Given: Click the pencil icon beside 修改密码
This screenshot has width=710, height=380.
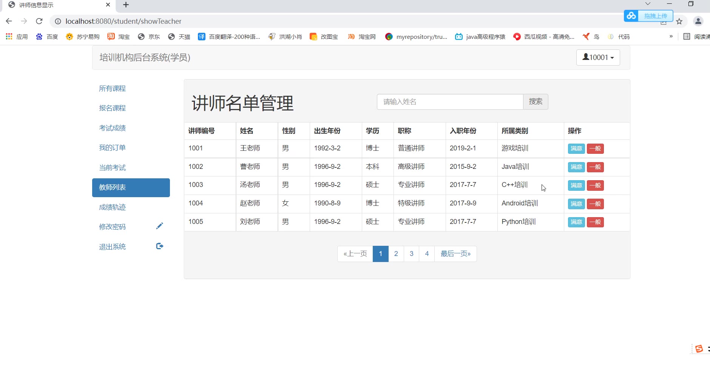Looking at the screenshot, I should (159, 226).
